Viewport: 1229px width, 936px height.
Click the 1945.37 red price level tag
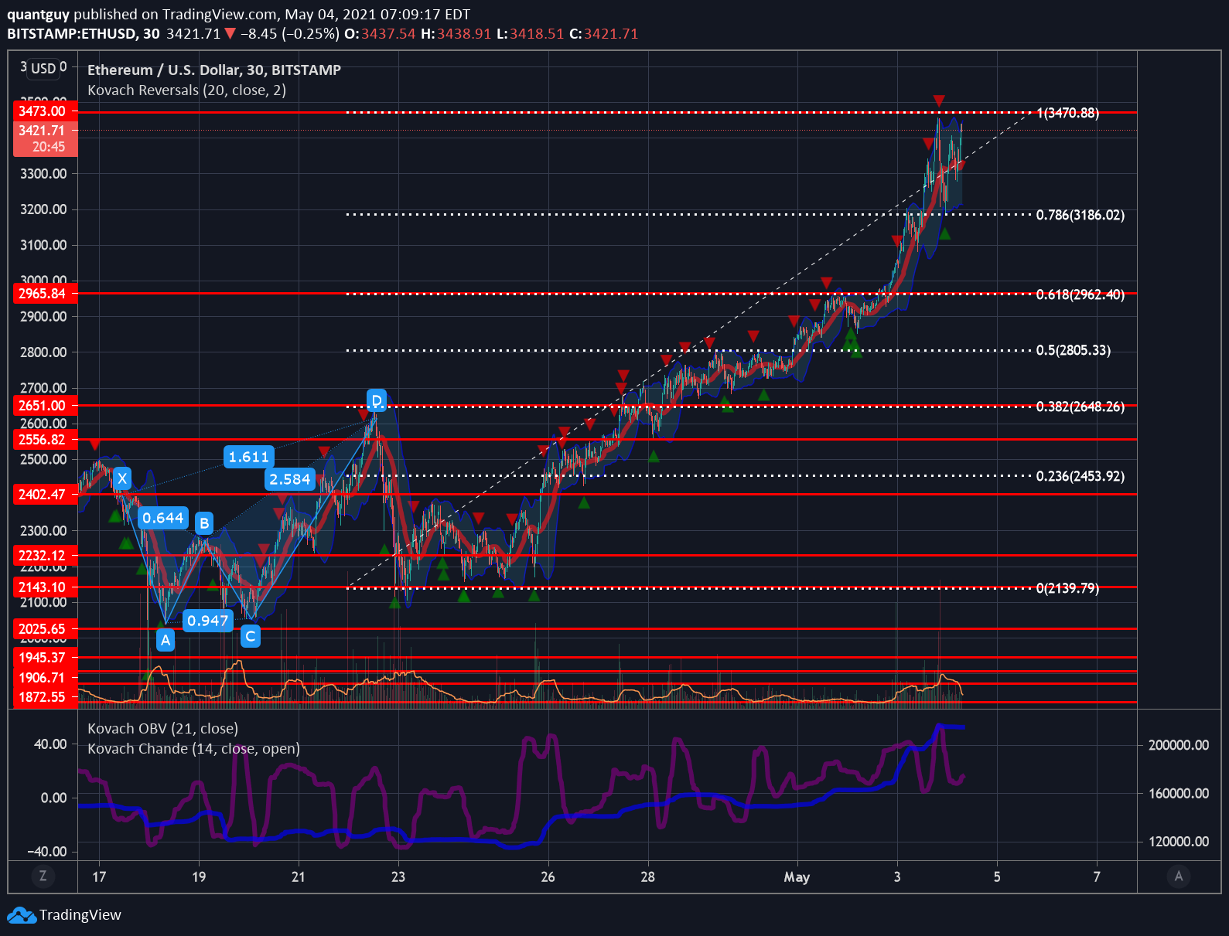coord(45,657)
